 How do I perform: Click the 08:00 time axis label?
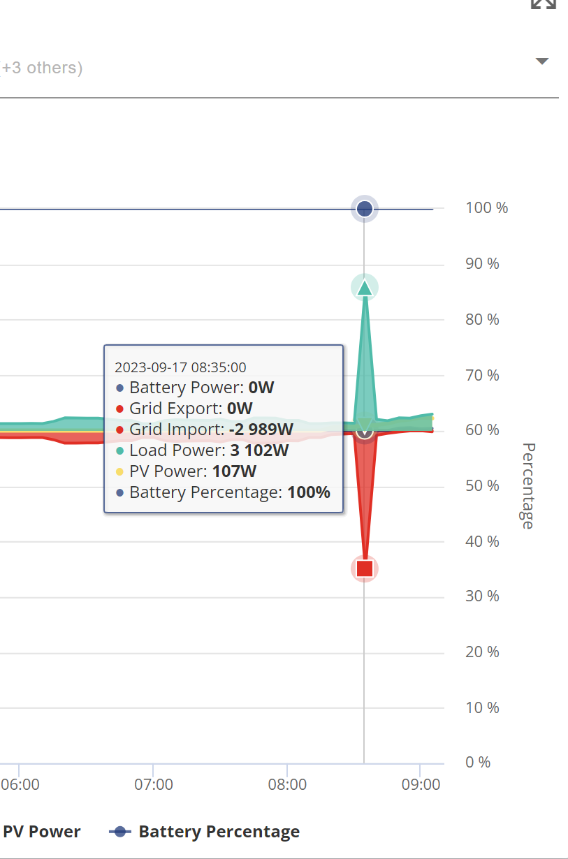(x=287, y=784)
